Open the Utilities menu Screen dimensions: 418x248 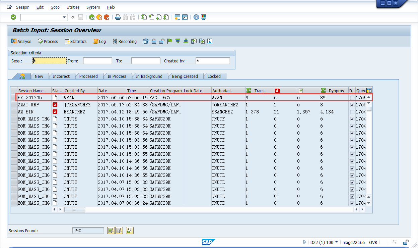73,7
